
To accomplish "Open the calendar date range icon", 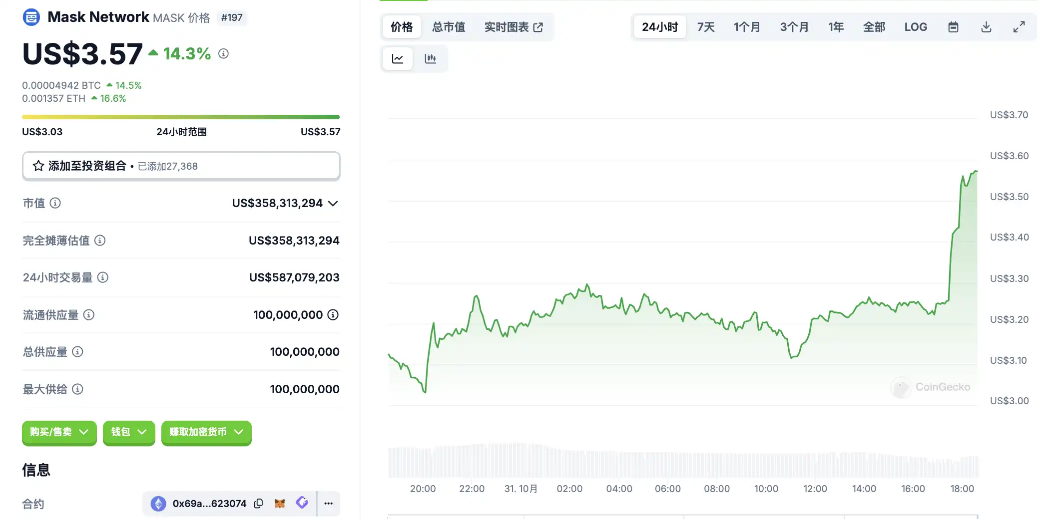I will tap(953, 27).
